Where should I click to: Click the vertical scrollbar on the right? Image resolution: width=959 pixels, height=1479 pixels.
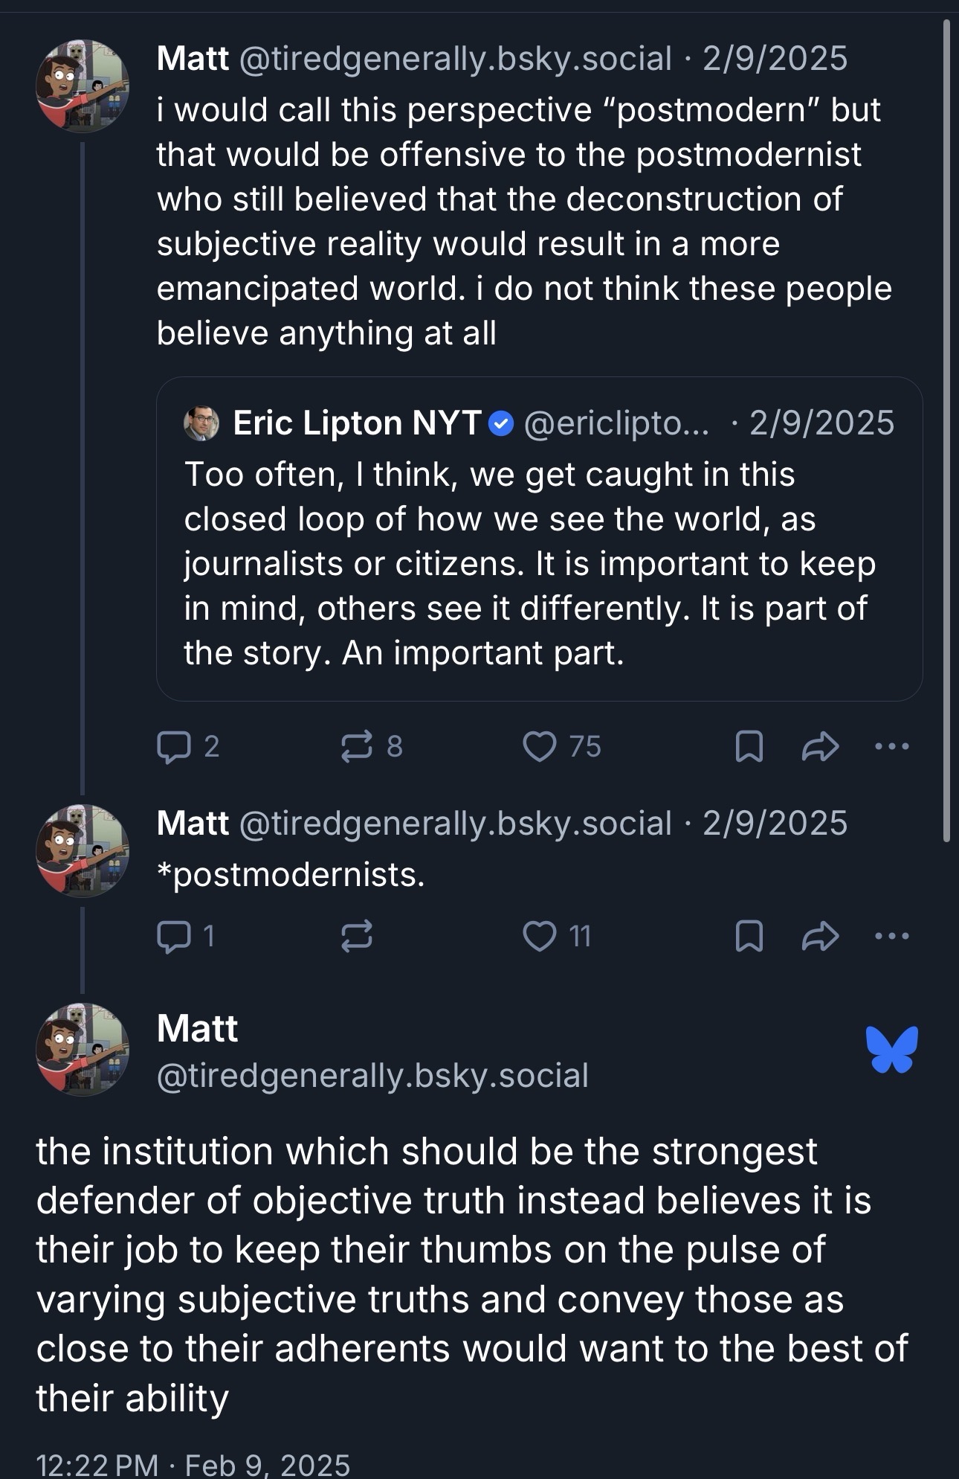(946, 431)
